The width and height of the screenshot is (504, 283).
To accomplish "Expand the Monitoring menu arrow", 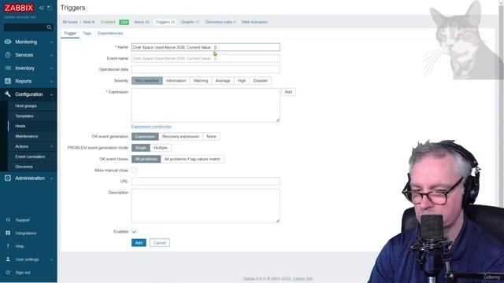I will point(51,42).
